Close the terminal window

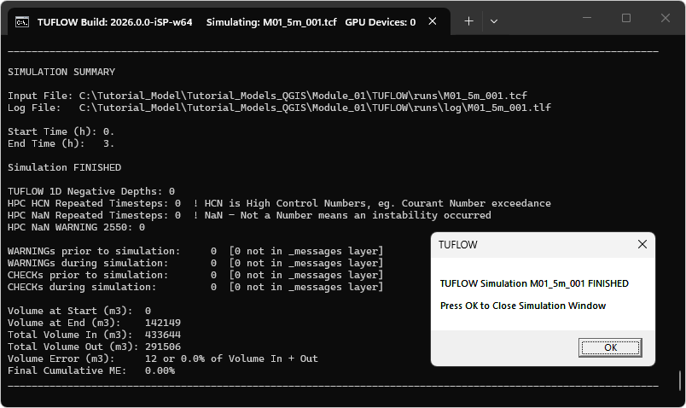click(664, 18)
